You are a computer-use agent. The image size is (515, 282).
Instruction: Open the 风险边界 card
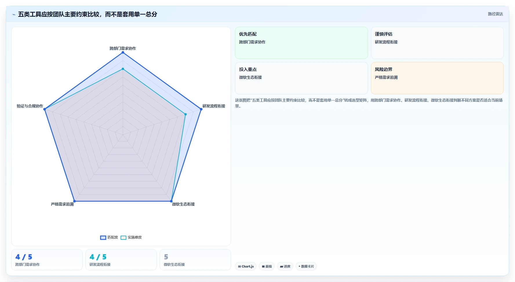tap(437, 78)
